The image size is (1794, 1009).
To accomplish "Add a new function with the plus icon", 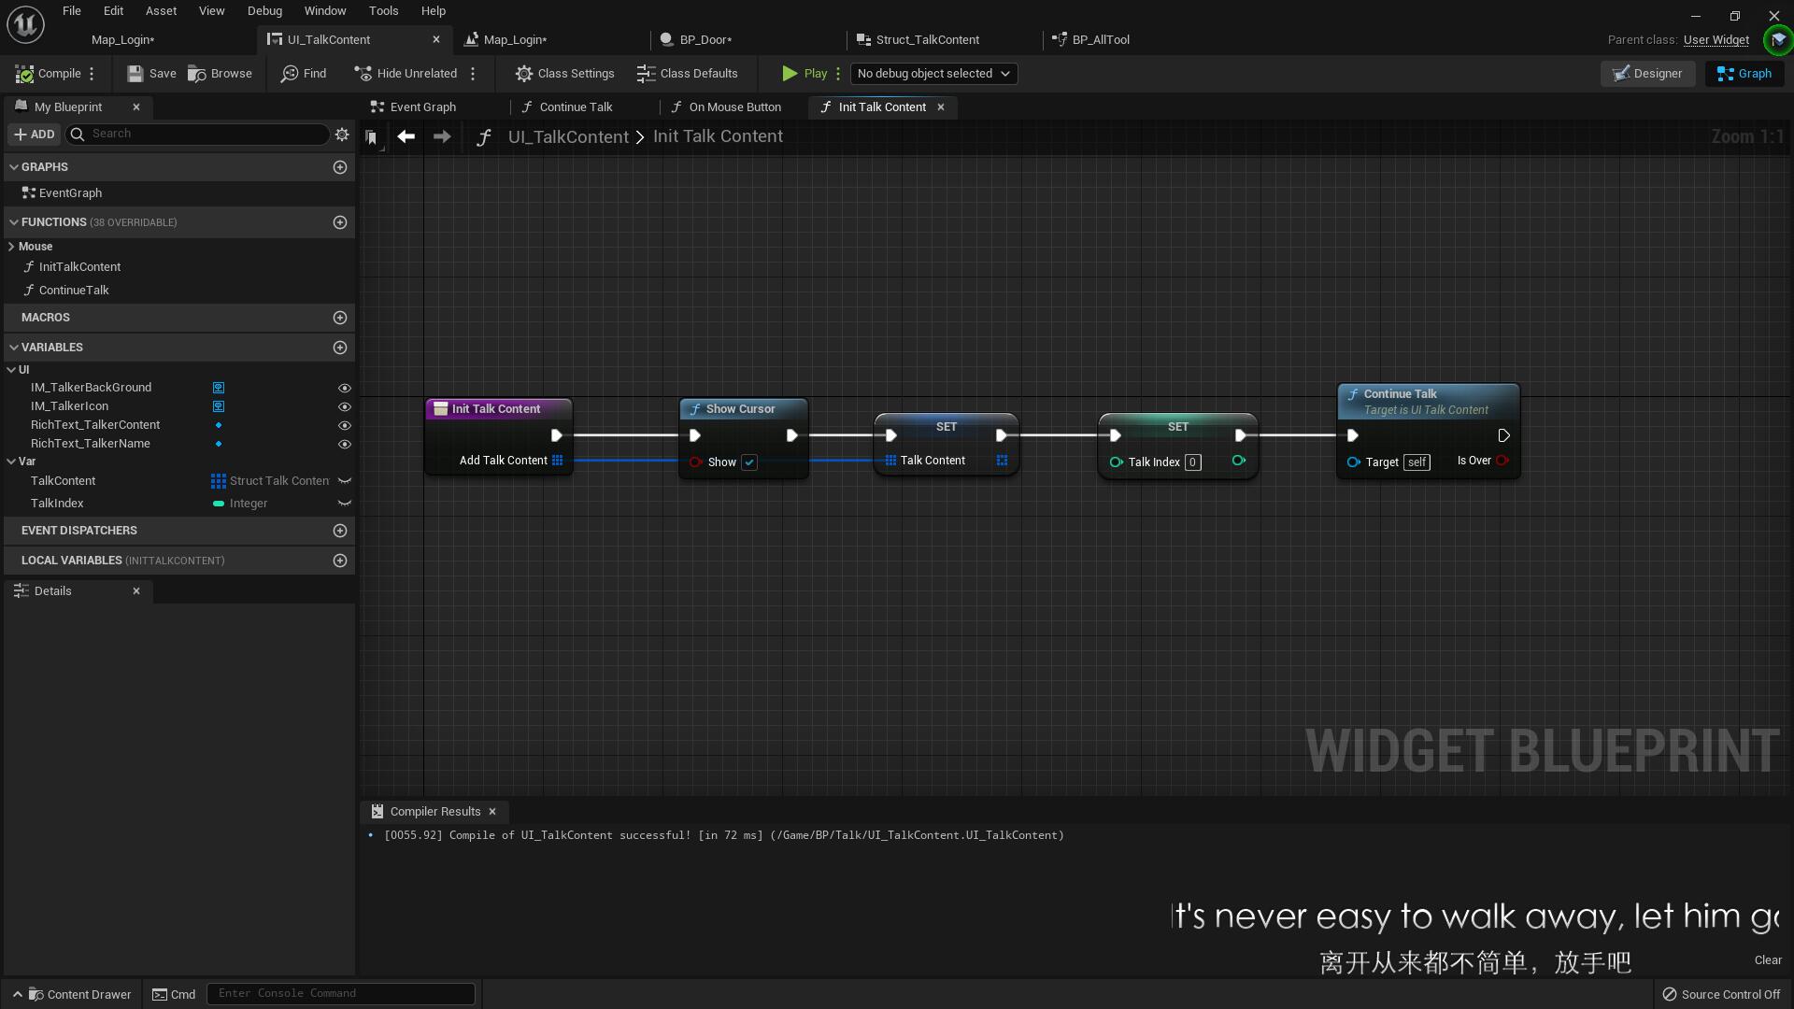I will click(x=340, y=222).
